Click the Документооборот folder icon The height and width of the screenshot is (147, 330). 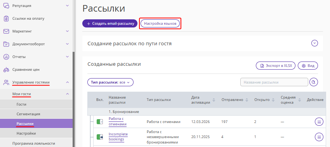click(x=7, y=44)
